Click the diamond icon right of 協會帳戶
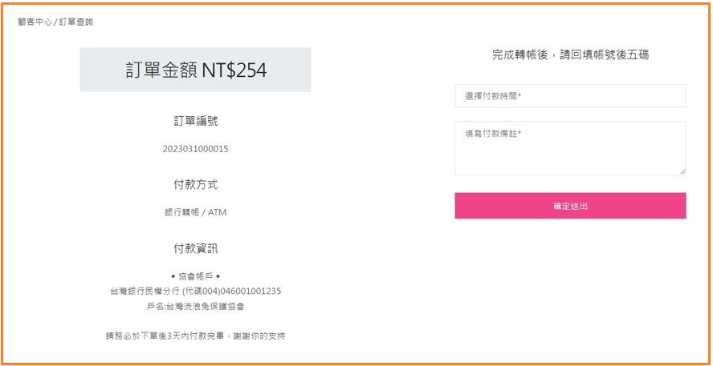This screenshot has height=366, width=713. [218, 276]
